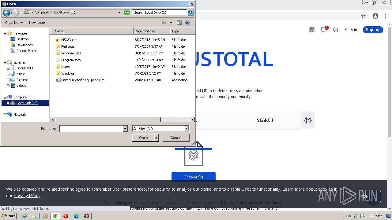The width and height of the screenshot is (392, 220).
Task: Click the blue Sign up button
Action: point(373,30)
